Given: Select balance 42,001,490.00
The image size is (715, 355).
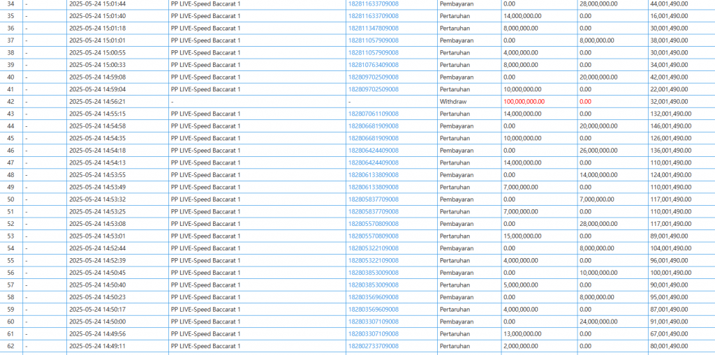Looking at the screenshot, I should (x=669, y=77).
